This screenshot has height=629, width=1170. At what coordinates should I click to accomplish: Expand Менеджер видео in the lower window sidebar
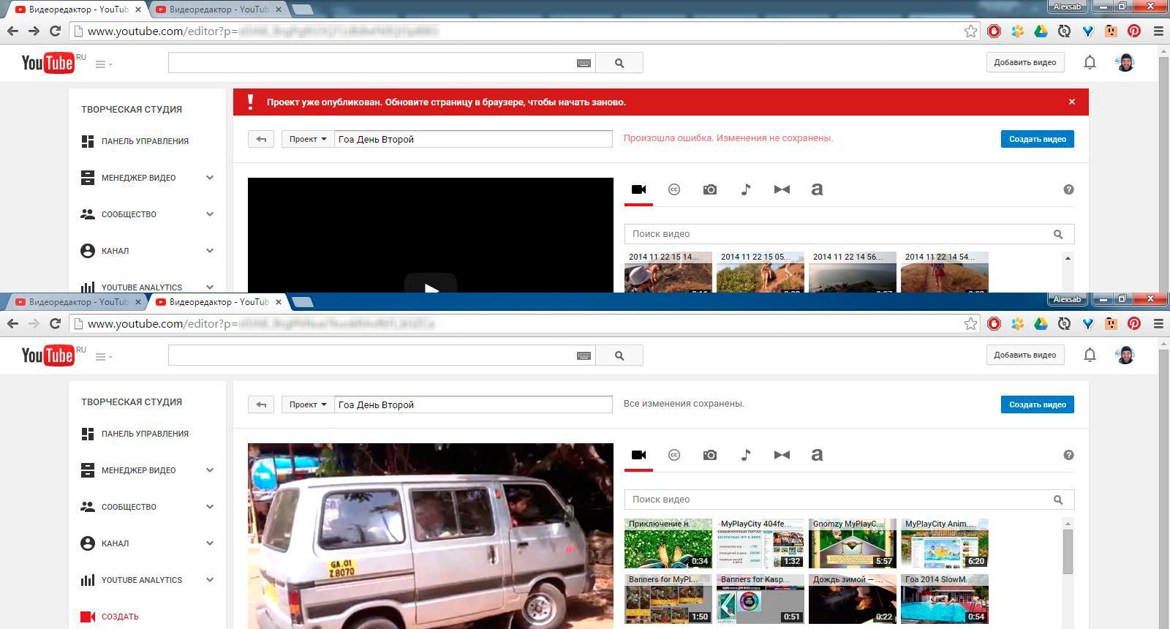click(x=210, y=470)
